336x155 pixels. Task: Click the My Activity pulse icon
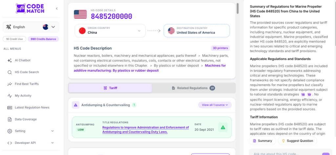pyautogui.click(x=10, y=96)
